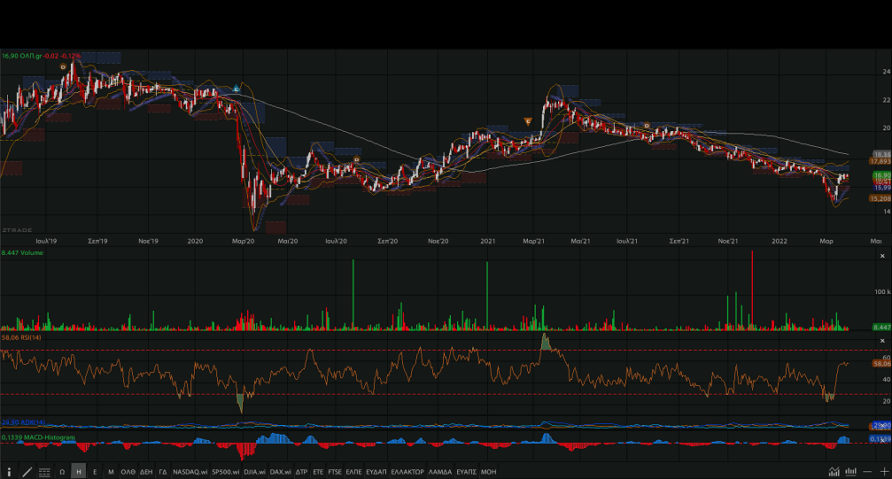
Task: Open the DAX.wi index chart
Action: pyautogui.click(x=281, y=472)
